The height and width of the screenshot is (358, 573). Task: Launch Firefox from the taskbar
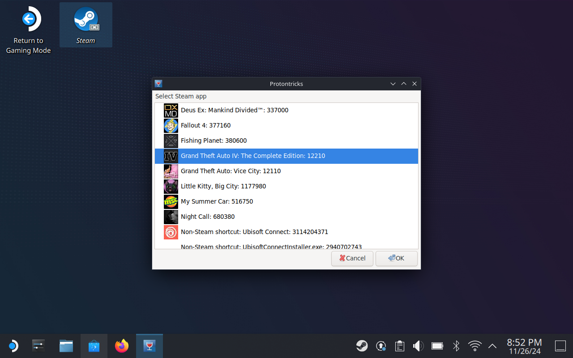coord(122,346)
